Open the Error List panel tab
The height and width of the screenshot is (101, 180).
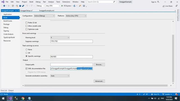point(4,90)
